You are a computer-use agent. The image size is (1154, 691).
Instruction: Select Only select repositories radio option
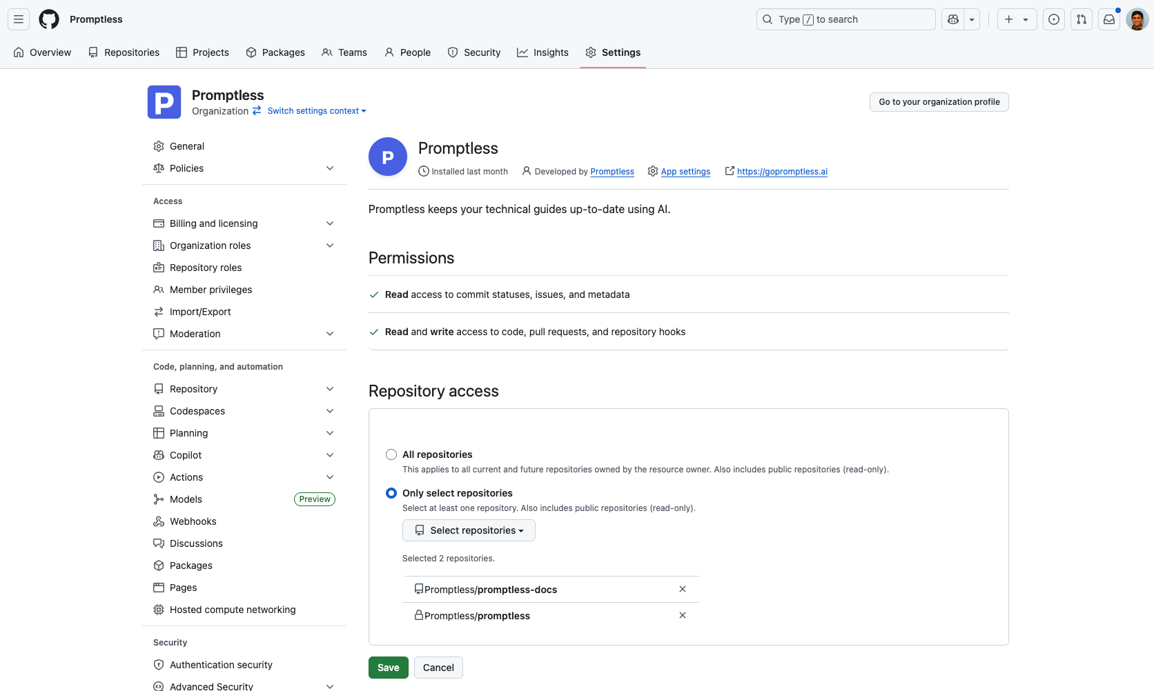pyautogui.click(x=391, y=493)
